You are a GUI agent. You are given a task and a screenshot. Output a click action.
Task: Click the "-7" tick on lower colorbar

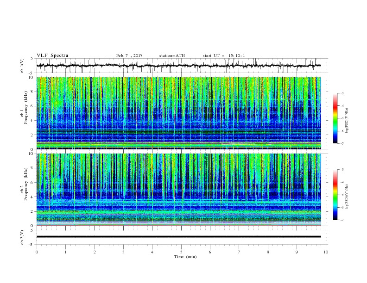click(342, 220)
